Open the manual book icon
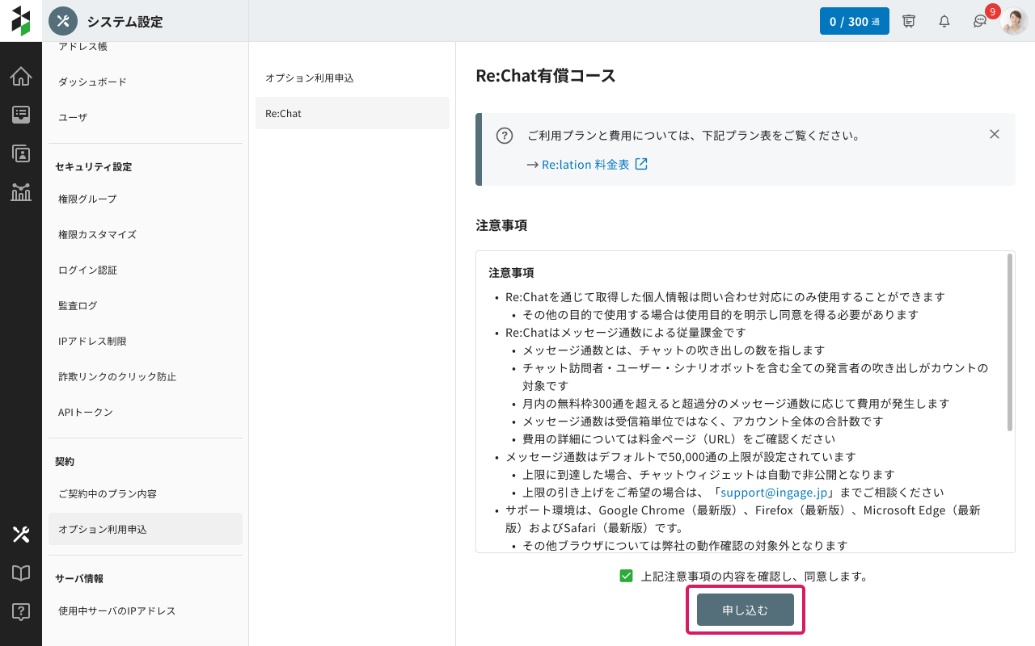Viewport: 1035px width, 646px height. (x=21, y=573)
